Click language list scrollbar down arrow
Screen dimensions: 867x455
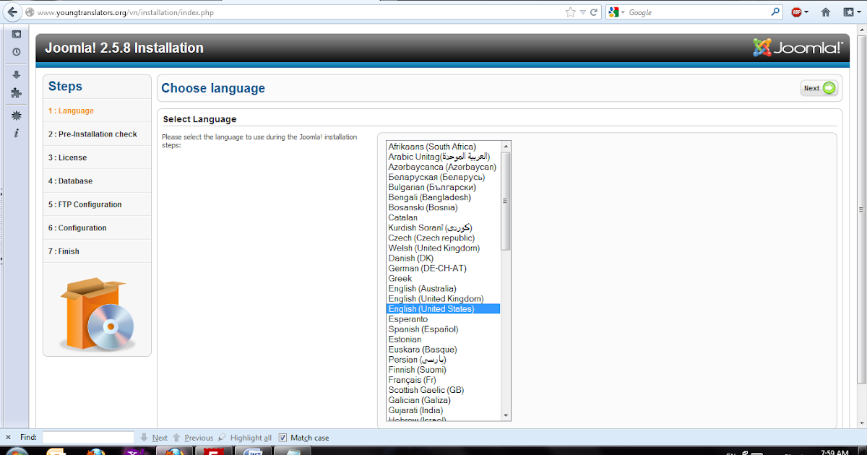coord(506,415)
